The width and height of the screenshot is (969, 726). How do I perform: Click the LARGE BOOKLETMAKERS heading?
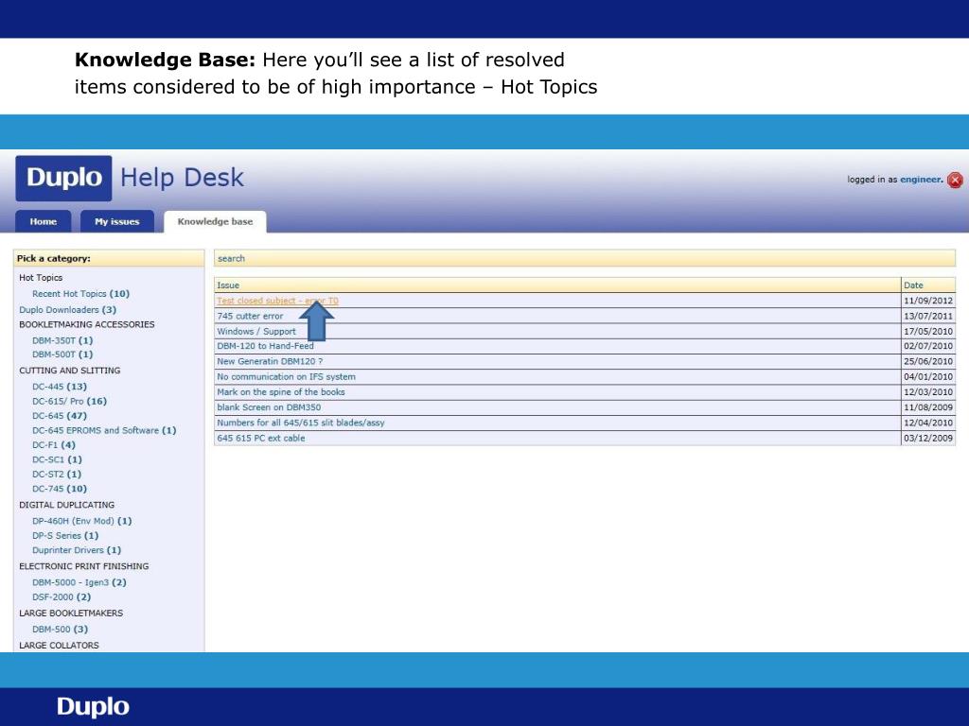pos(71,613)
